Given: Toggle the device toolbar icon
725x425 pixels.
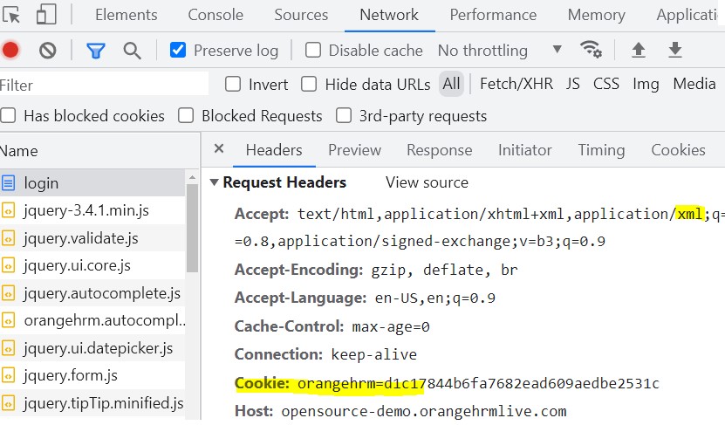Looking at the screenshot, I should [46, 15].
